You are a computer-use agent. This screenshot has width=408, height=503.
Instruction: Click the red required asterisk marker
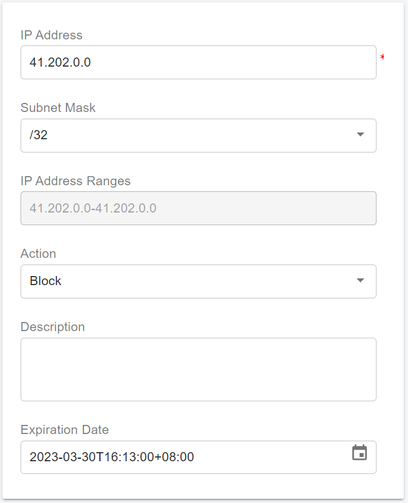click(382, 58)
